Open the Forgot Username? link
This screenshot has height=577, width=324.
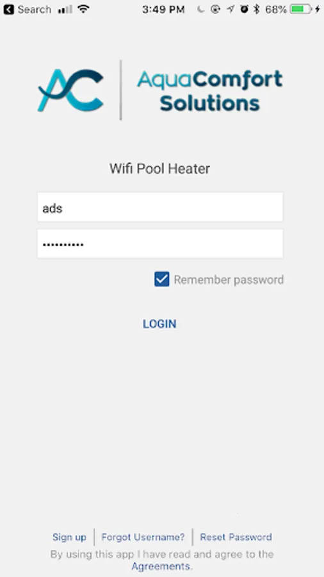tap(143, 537)
